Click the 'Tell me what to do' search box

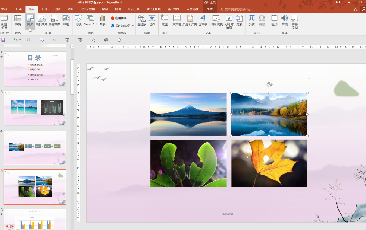point(237,10)
